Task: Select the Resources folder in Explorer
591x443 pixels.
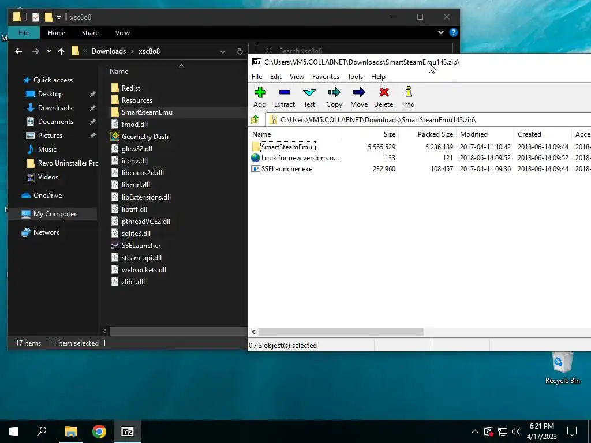Action: coord(137,100)
